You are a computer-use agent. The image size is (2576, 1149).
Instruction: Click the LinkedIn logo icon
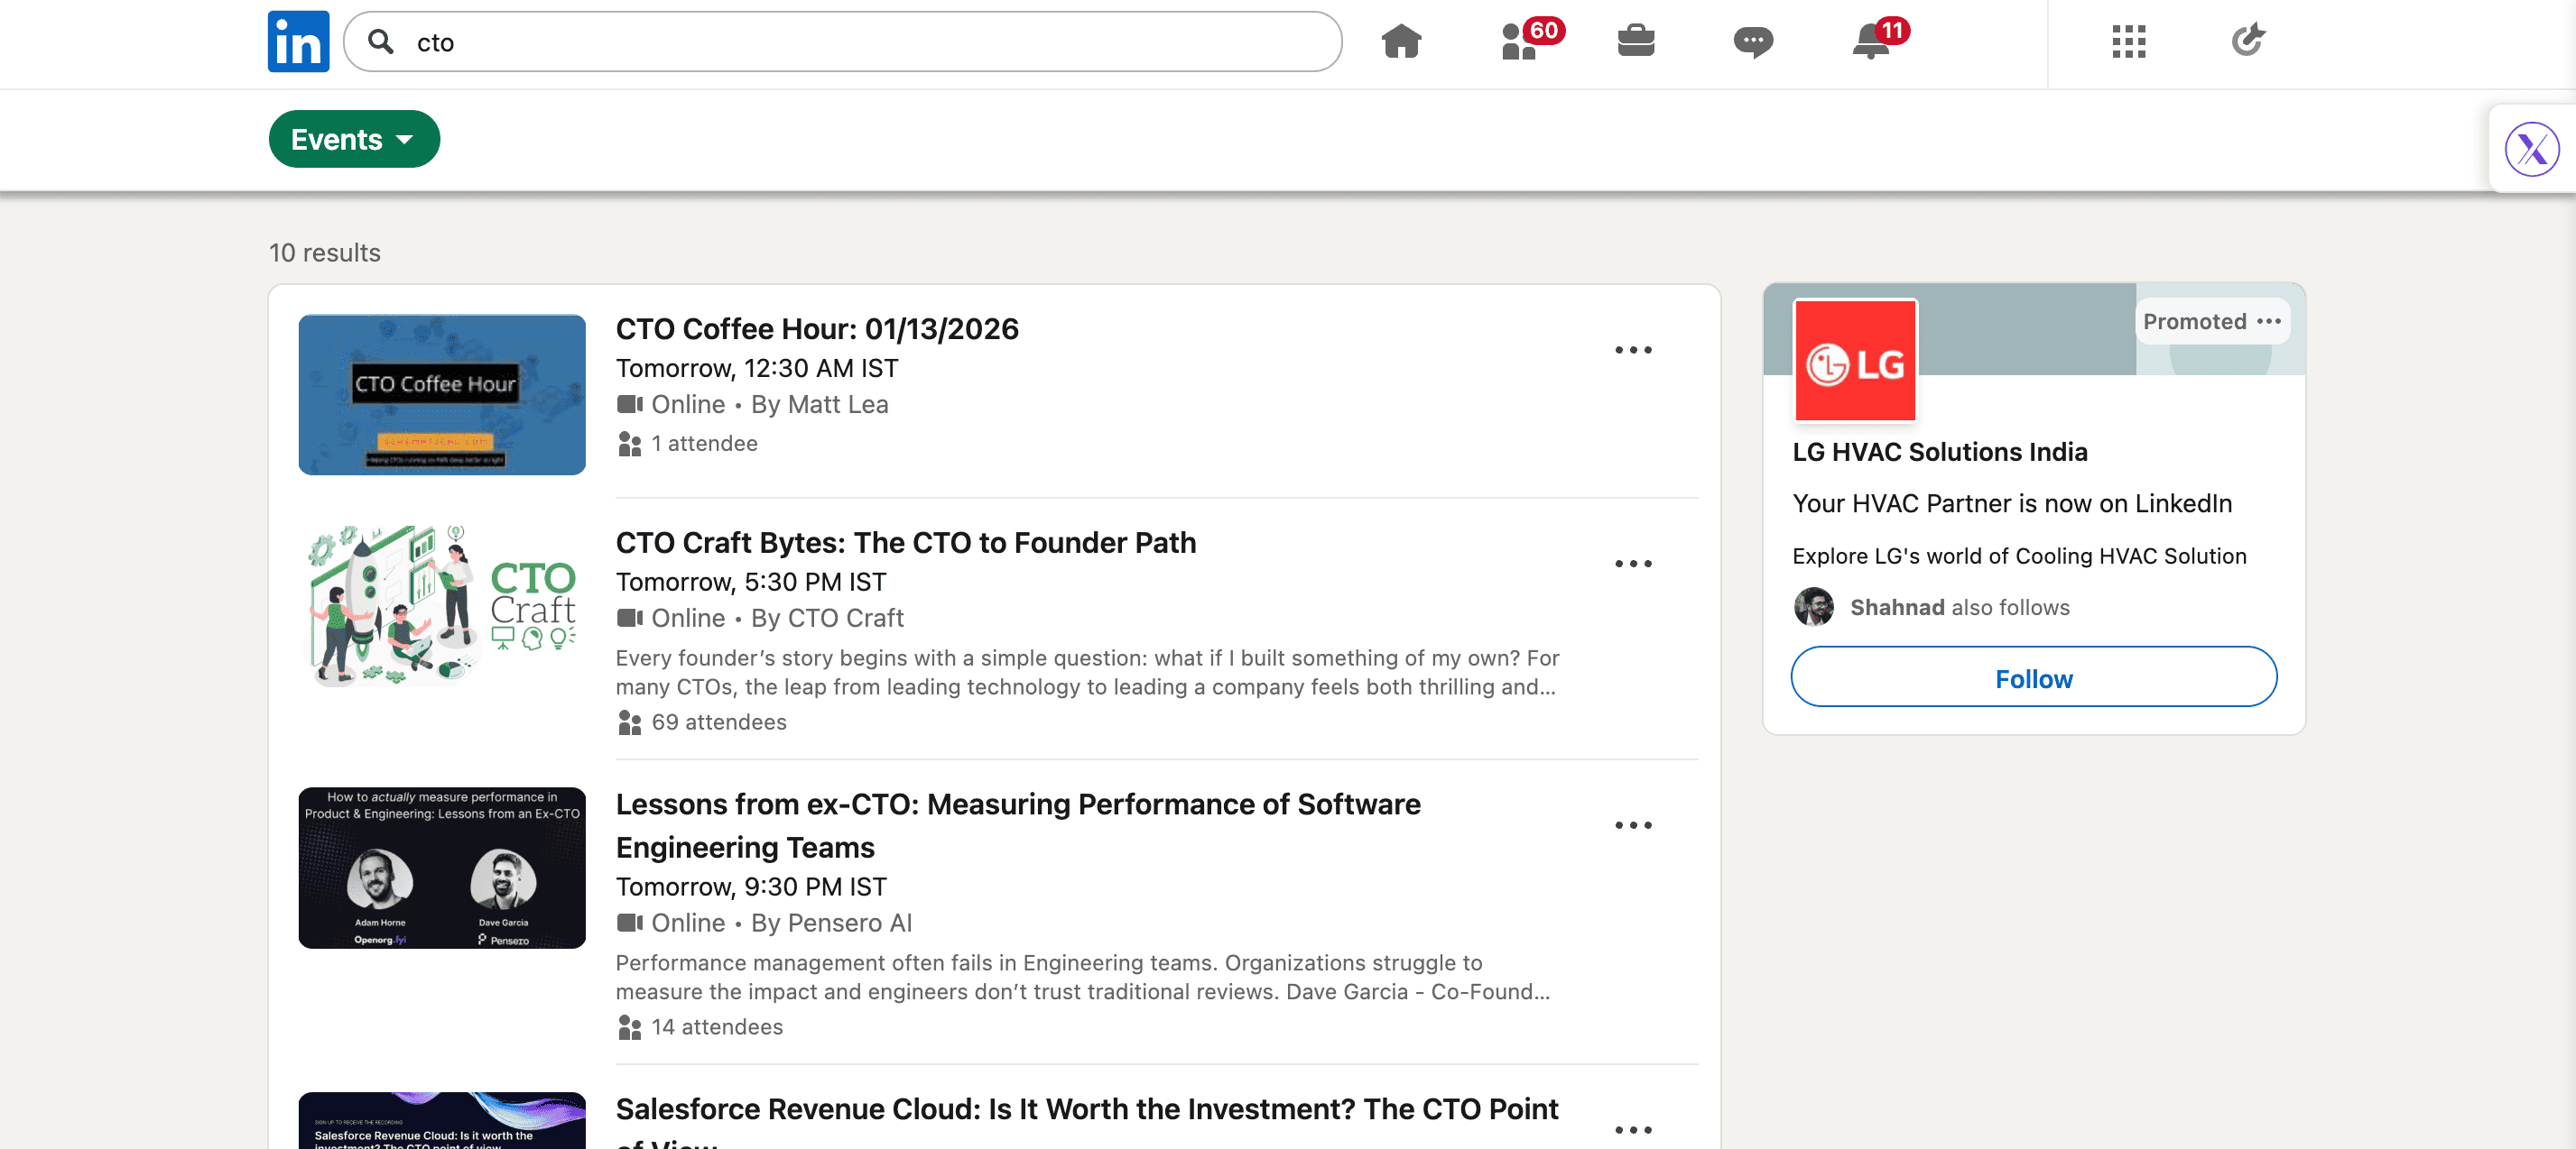(x=298, y=42)
